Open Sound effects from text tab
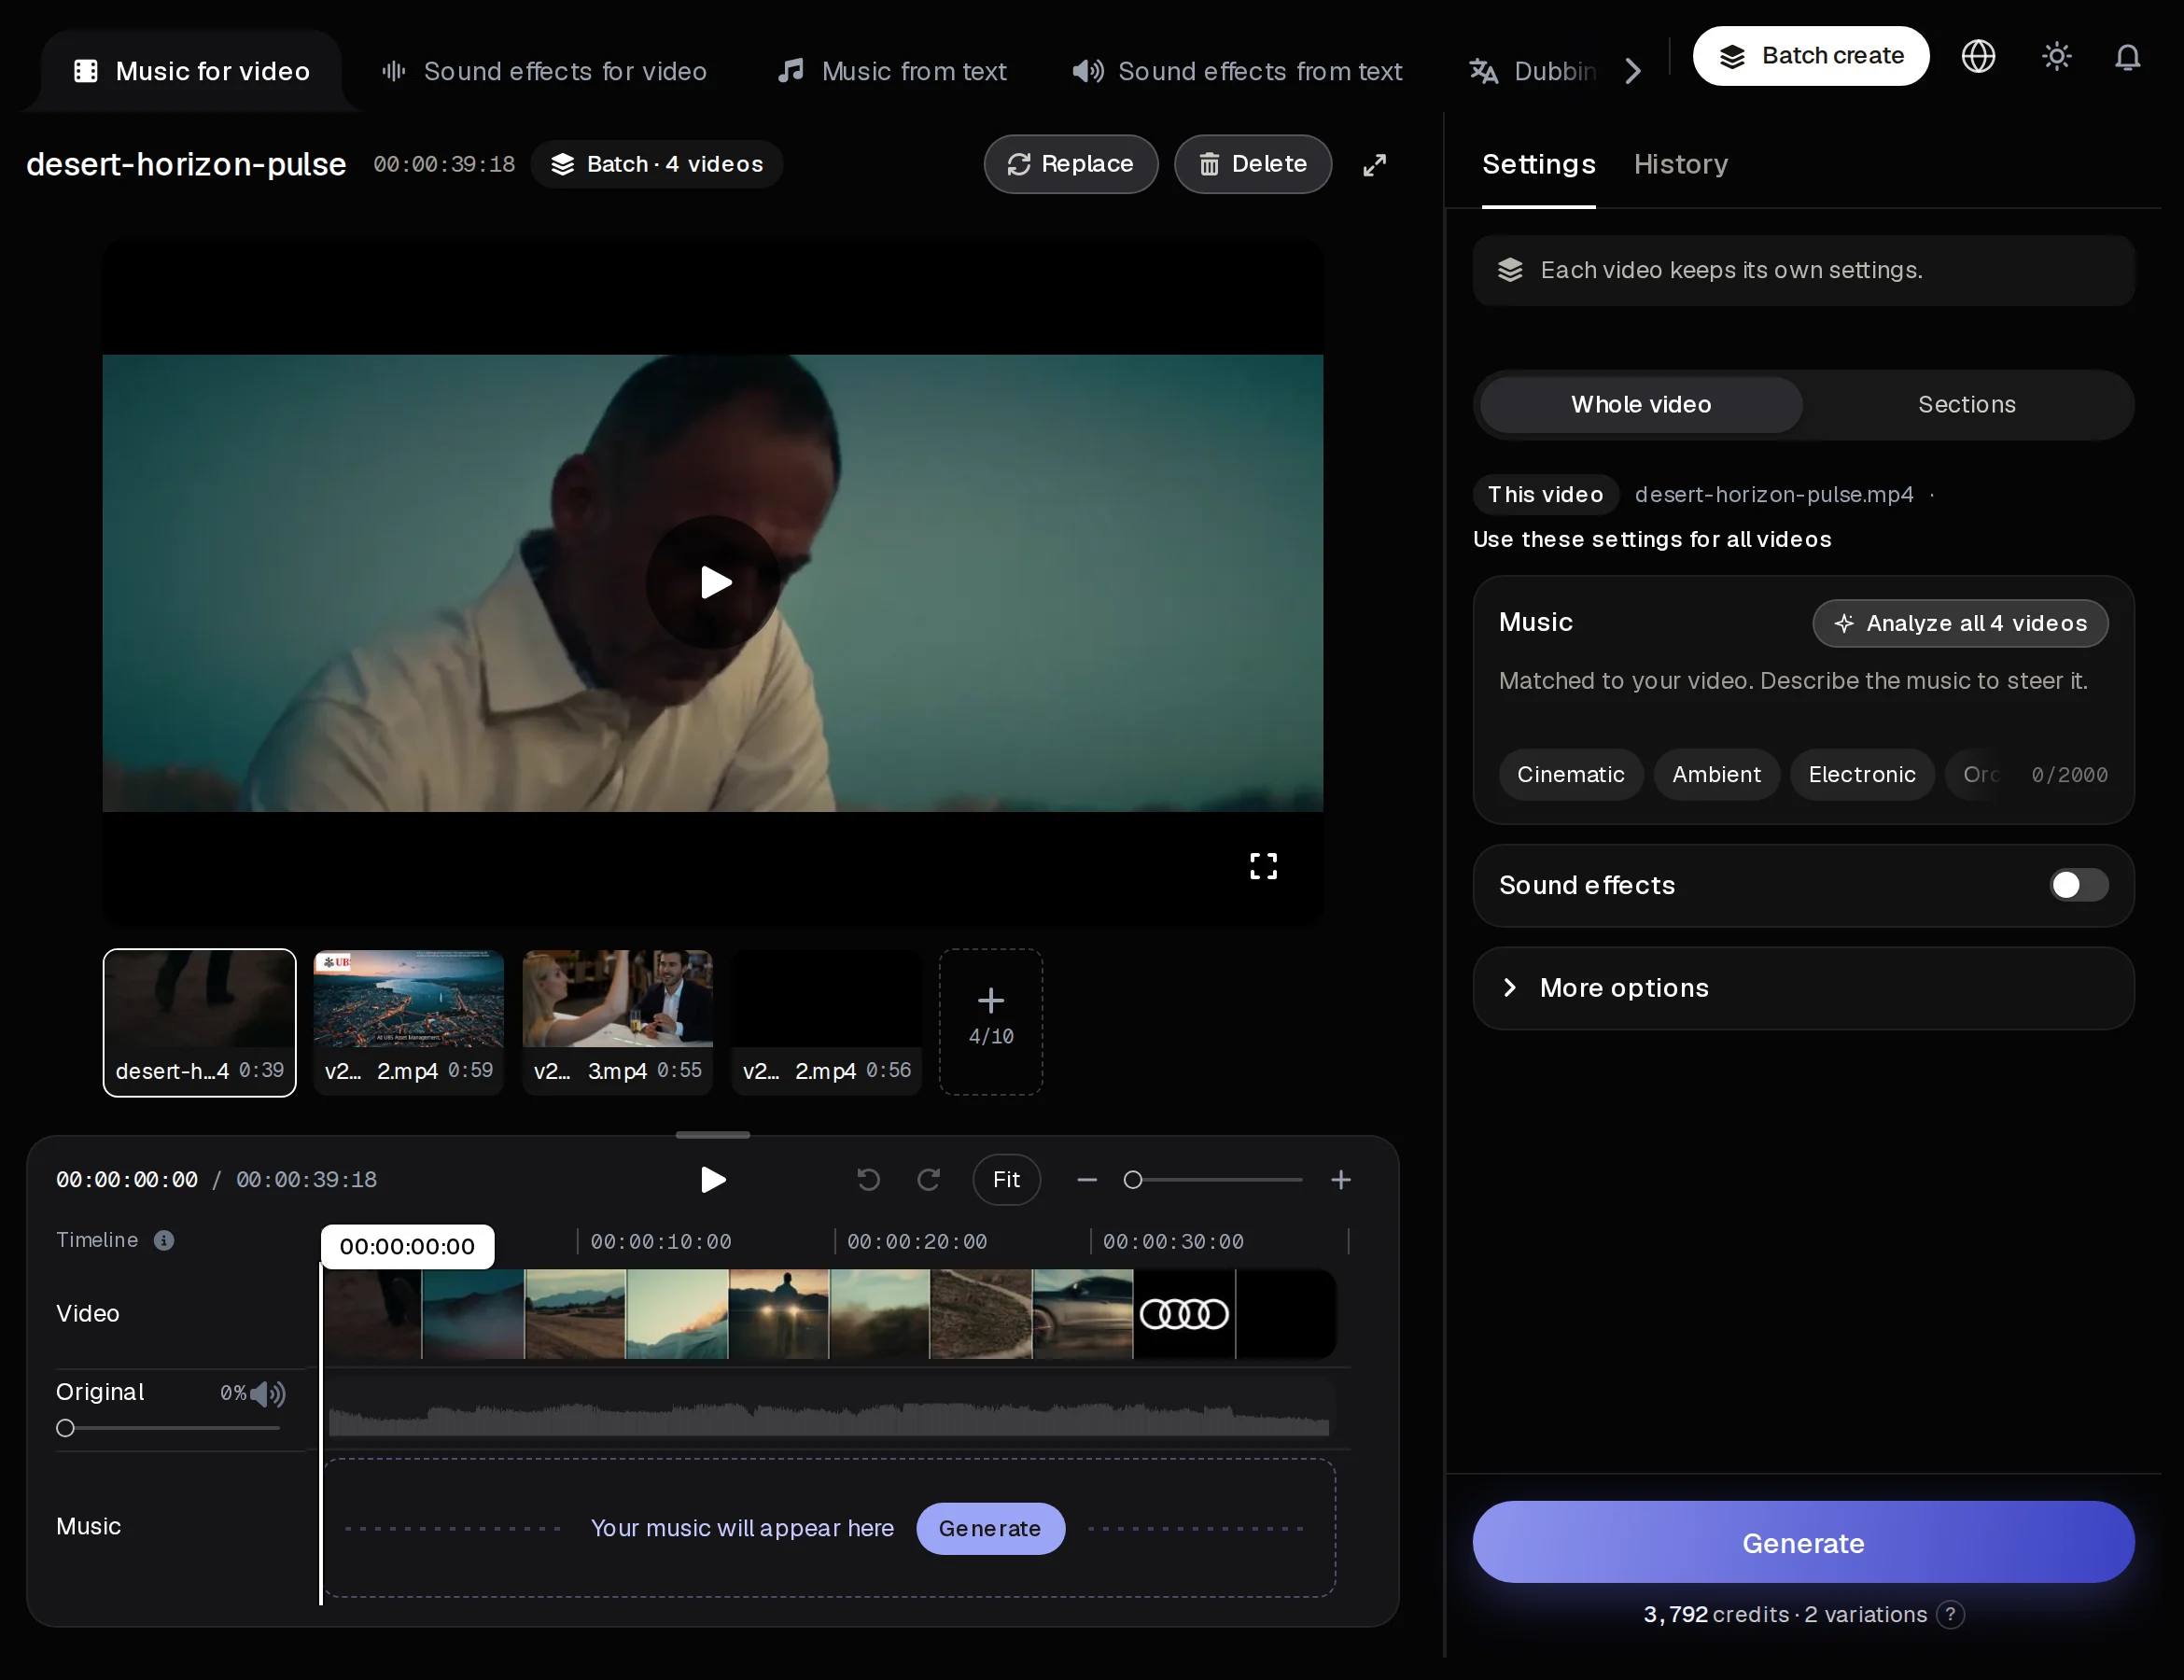This screenshot has width=2184, height=1680. [x=1237, y=71]
